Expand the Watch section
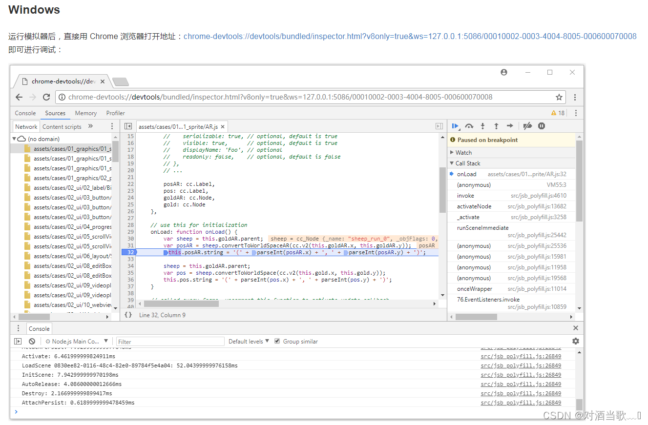 pyautogui.click(x=511, y=153)
